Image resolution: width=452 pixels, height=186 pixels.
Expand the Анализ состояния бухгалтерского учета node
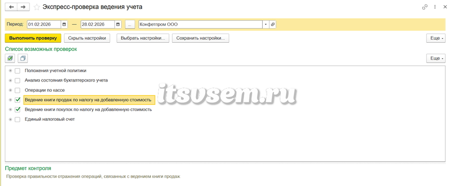[11, 80]
